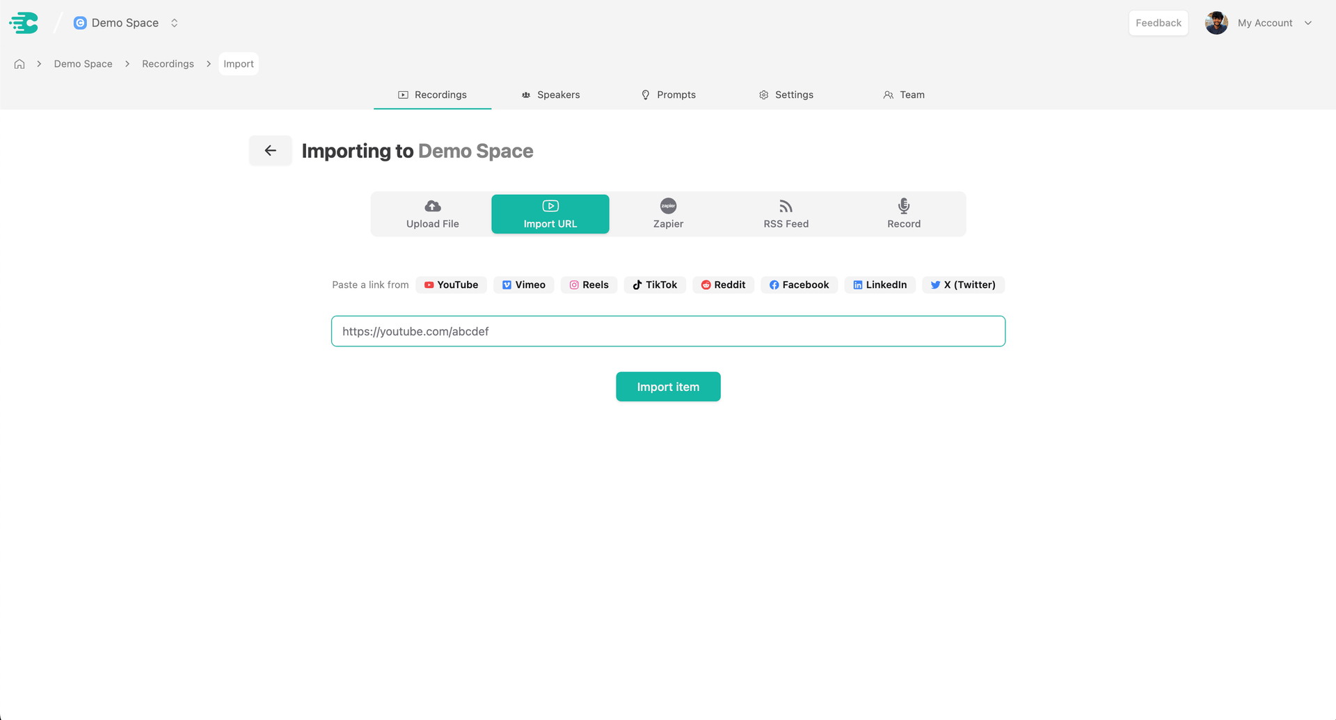Viewport: 1336px width, 720px height.
Task: Open the My Account dropdown menu
Action: pos(1274,23)
